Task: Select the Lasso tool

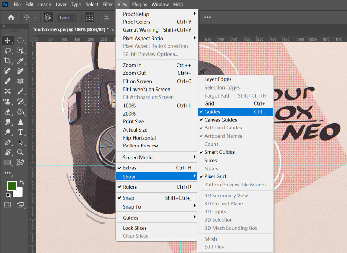Action: coord(7,51)
